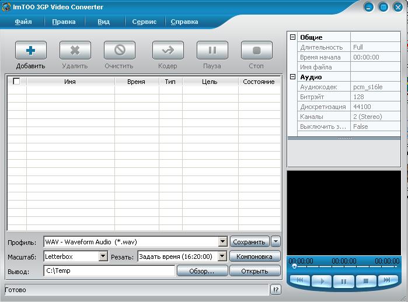Click the Пауза pause toolbar icon
Image resolution: width=408 pixels, height=302 pixels.
[x=212, y=50]
